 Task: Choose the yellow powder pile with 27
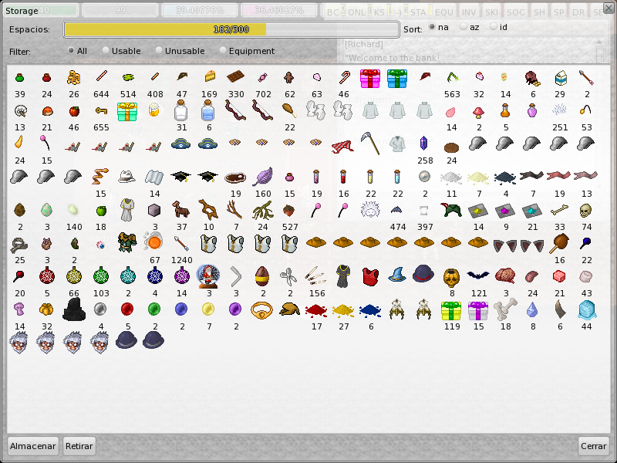tap(343, 311)
